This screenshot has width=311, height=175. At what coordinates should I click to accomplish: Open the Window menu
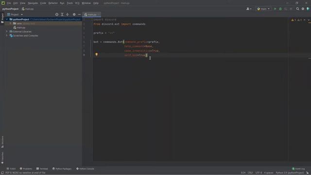86,3
